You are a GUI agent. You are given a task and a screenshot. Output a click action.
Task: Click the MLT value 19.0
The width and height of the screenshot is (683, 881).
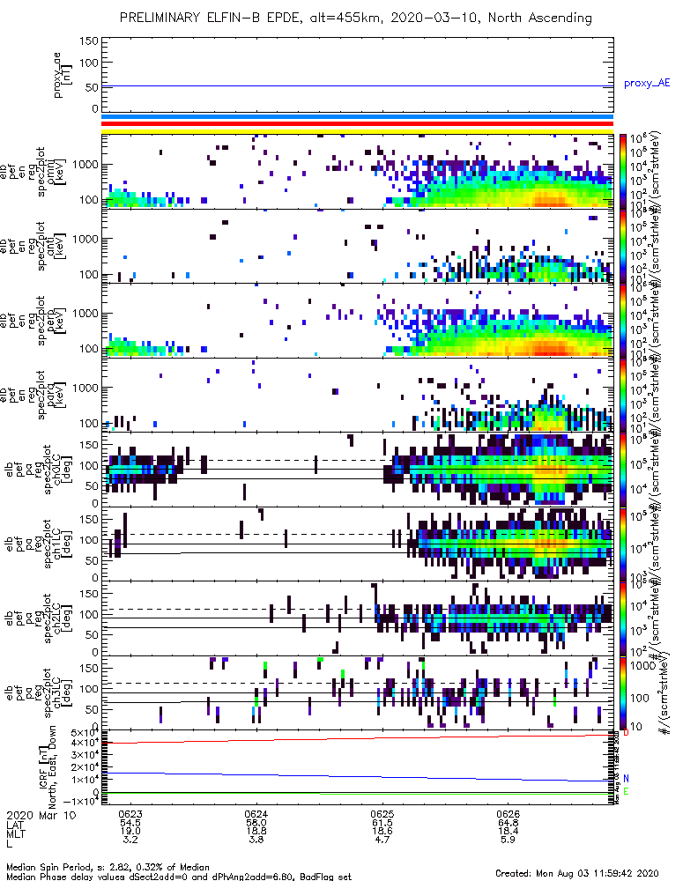click(130, 831)
